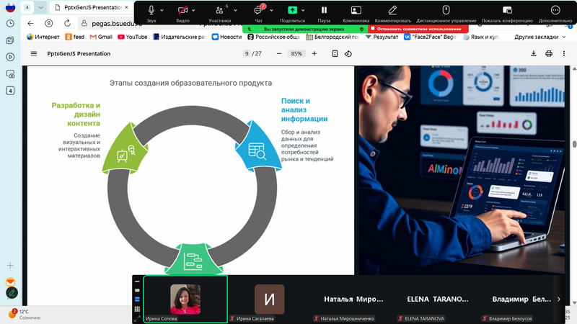Click the PDF page number field
577x324 pixels.
click(247, 53)
